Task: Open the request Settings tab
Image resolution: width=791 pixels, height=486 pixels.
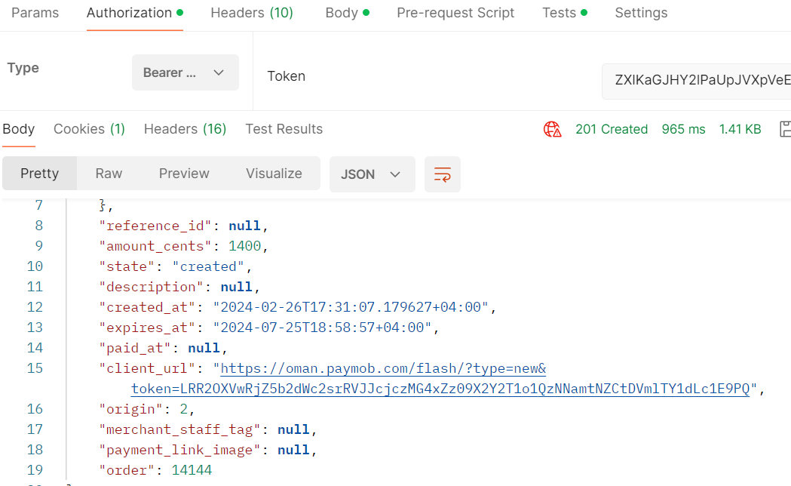Action: (641, 13)
